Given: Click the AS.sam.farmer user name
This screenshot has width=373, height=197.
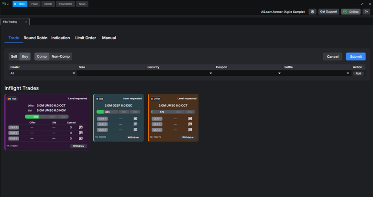Looking at the screenshot, I should 283,11.
